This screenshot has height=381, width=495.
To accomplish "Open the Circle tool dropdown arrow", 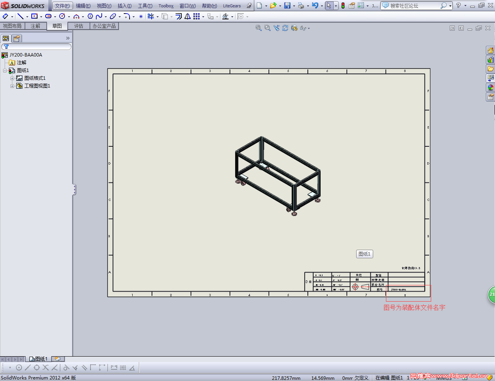I will click(69, 17).
